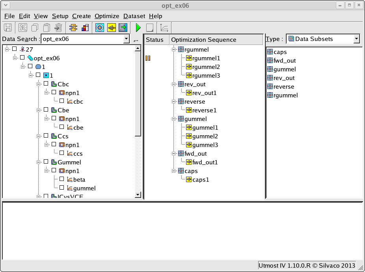
Task: Click the caps icon in Data Subsets list
Action: pyautogui.click(x=270, y=52)
